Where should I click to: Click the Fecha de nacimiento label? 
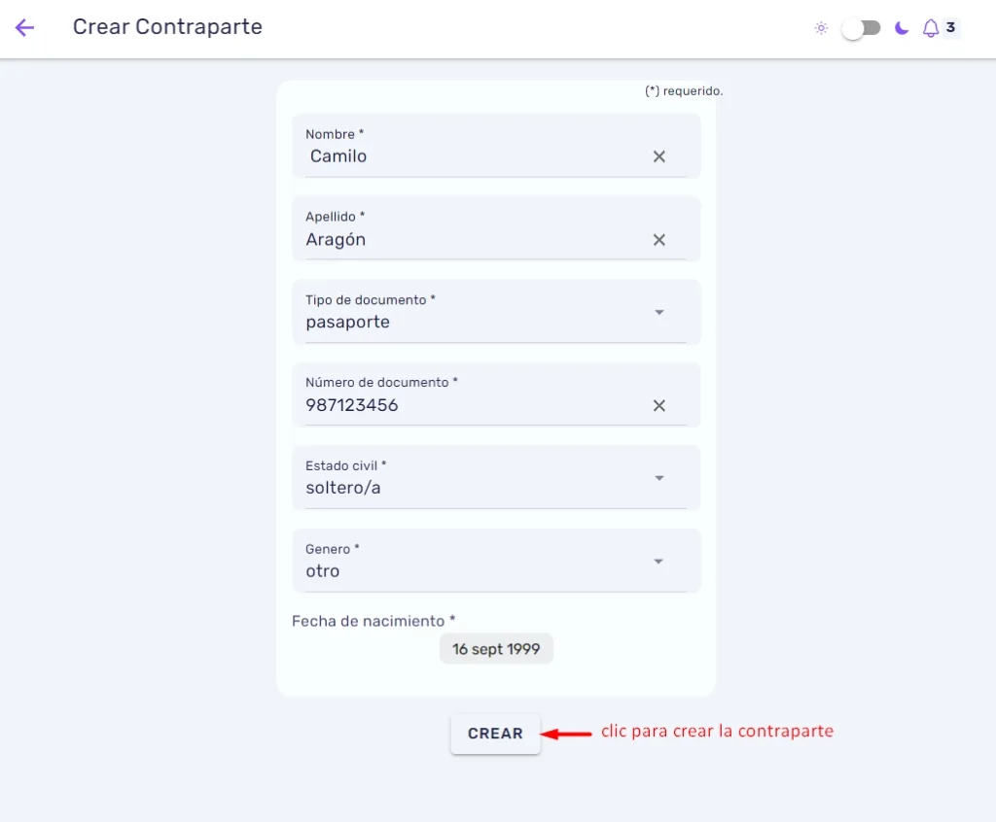click(373, 621)
